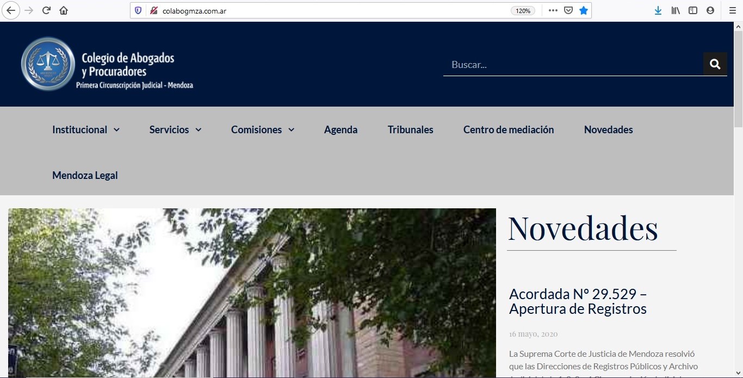Viewport: 743px width, 378px height.
Task: Go to the browser home page icon
Action: click(x=64, y=10)
